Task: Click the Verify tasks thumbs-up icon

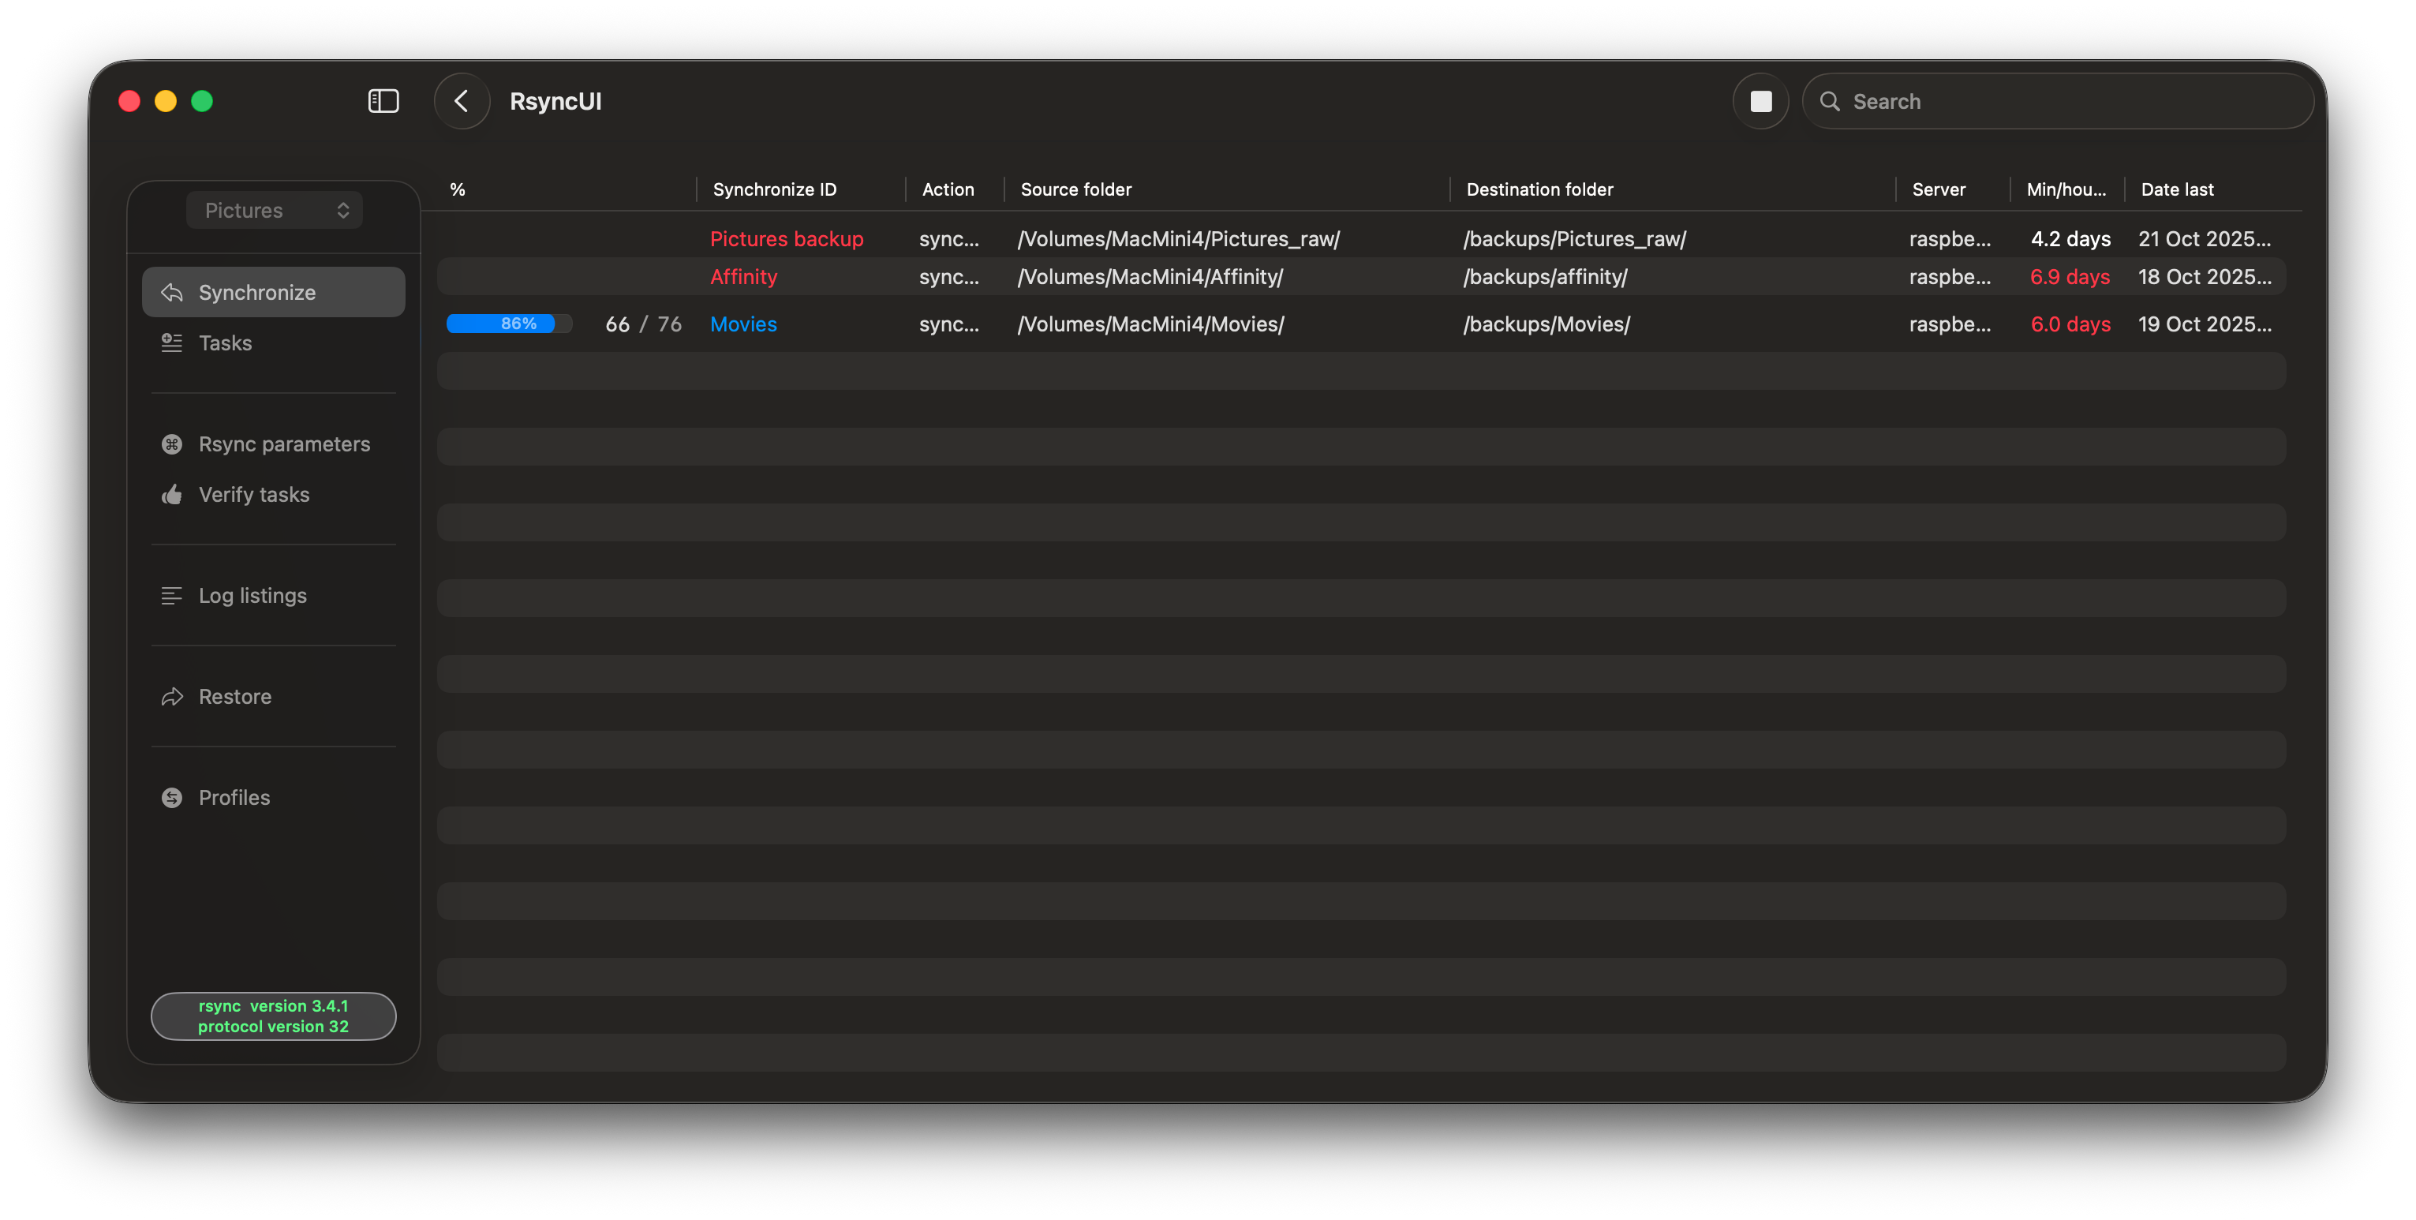Action: click(172, 495)
